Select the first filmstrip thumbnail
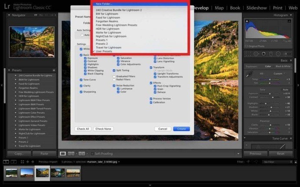 (x=11, y=173)
